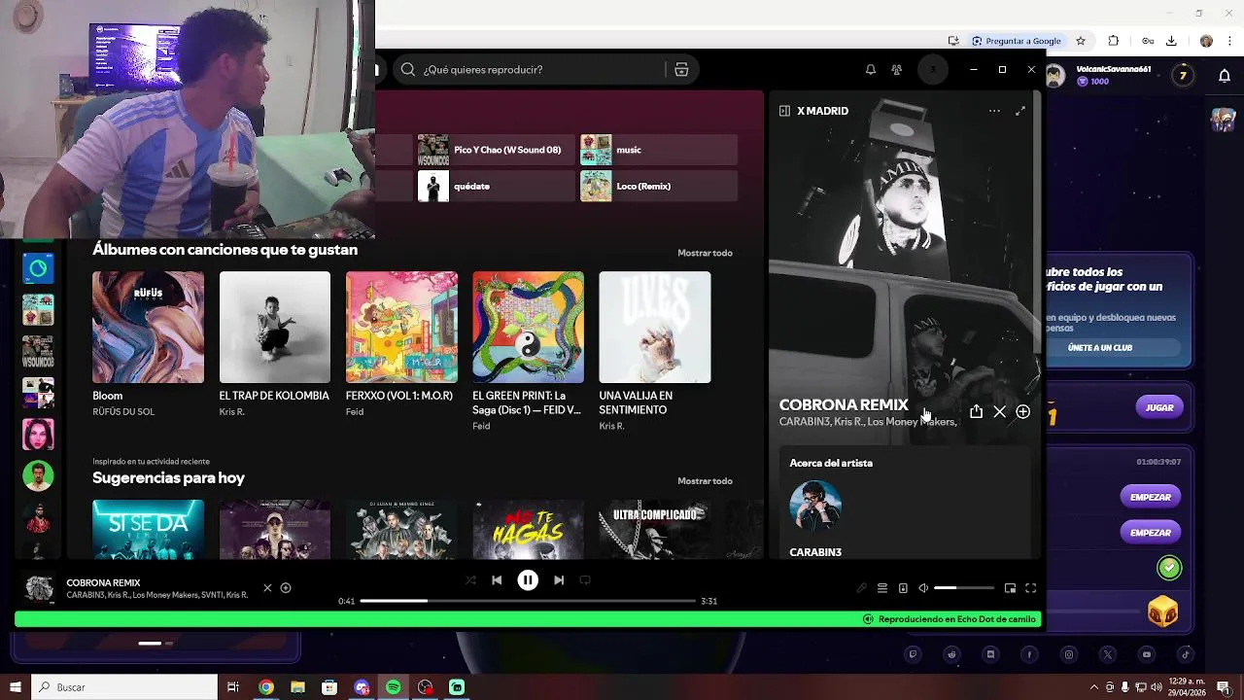
Task: Adjust the Spotify volume slider
Action: 964,588
